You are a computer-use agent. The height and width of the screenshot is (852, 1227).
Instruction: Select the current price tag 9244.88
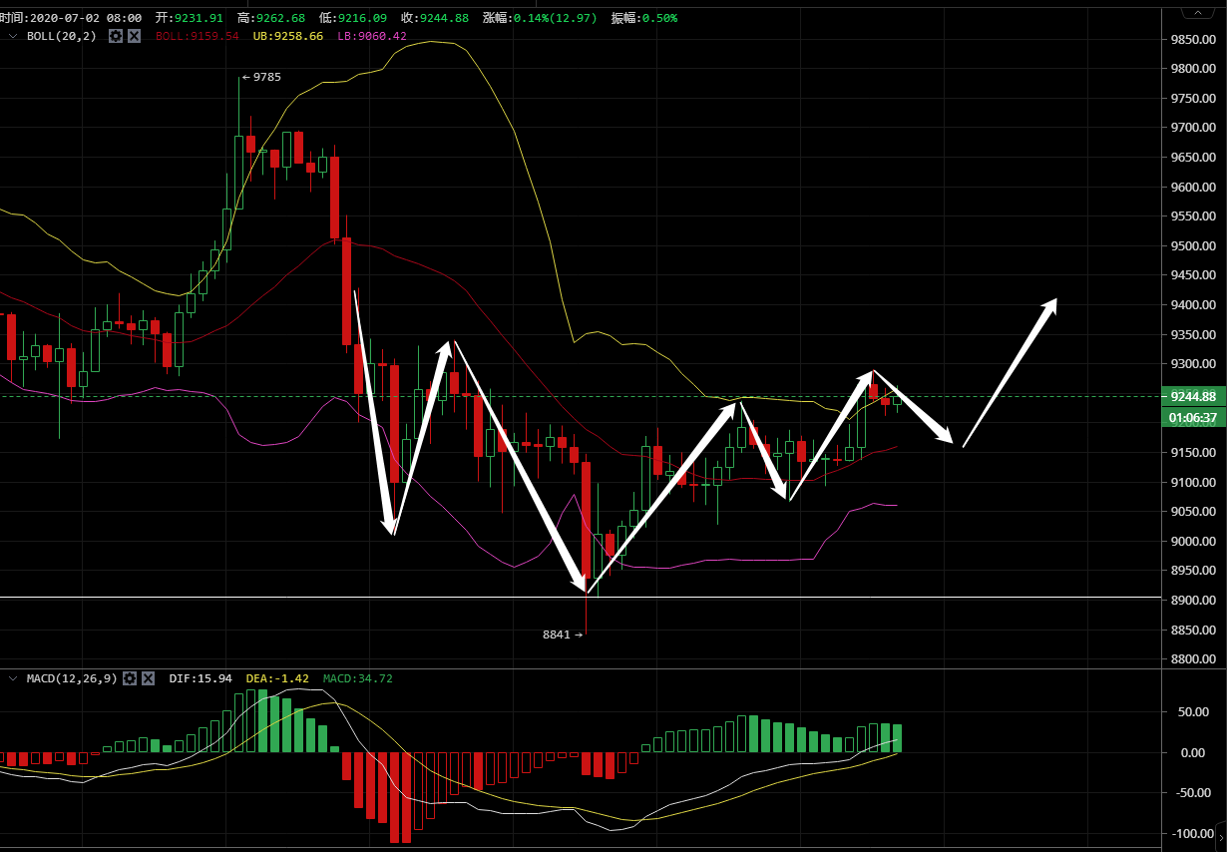pyautogui.click(x=1193, y=396)
